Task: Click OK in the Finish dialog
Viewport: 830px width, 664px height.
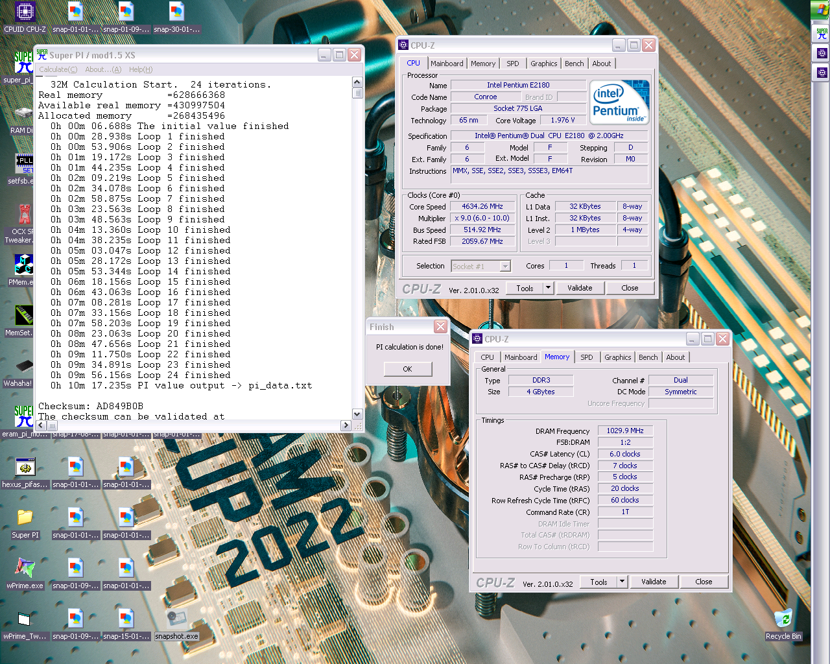Action: click(x=407, y=369)
